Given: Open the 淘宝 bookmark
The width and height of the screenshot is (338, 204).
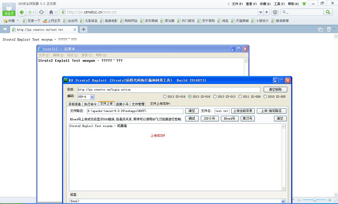Looking at the screenshot, I should click(x=223, y=21).
